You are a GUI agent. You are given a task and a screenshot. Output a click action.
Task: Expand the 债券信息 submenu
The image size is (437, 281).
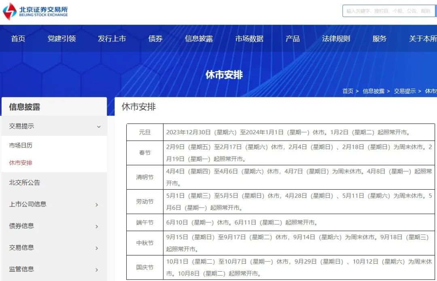pos(55,226)
